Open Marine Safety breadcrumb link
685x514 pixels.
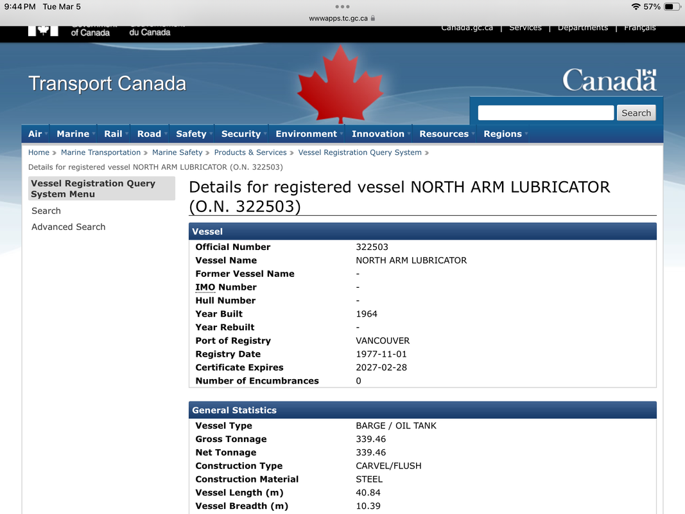177,152
